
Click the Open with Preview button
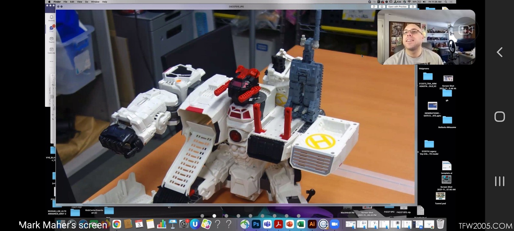click(397, 6)
